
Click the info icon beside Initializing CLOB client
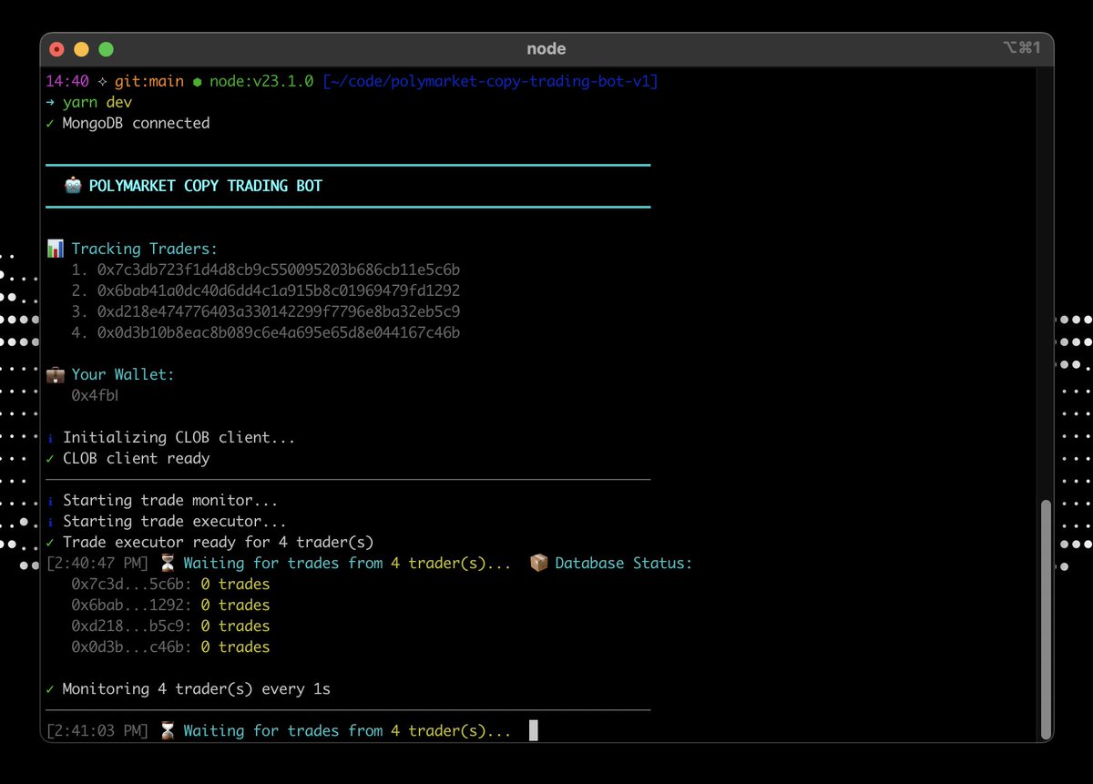coord(50,438)
